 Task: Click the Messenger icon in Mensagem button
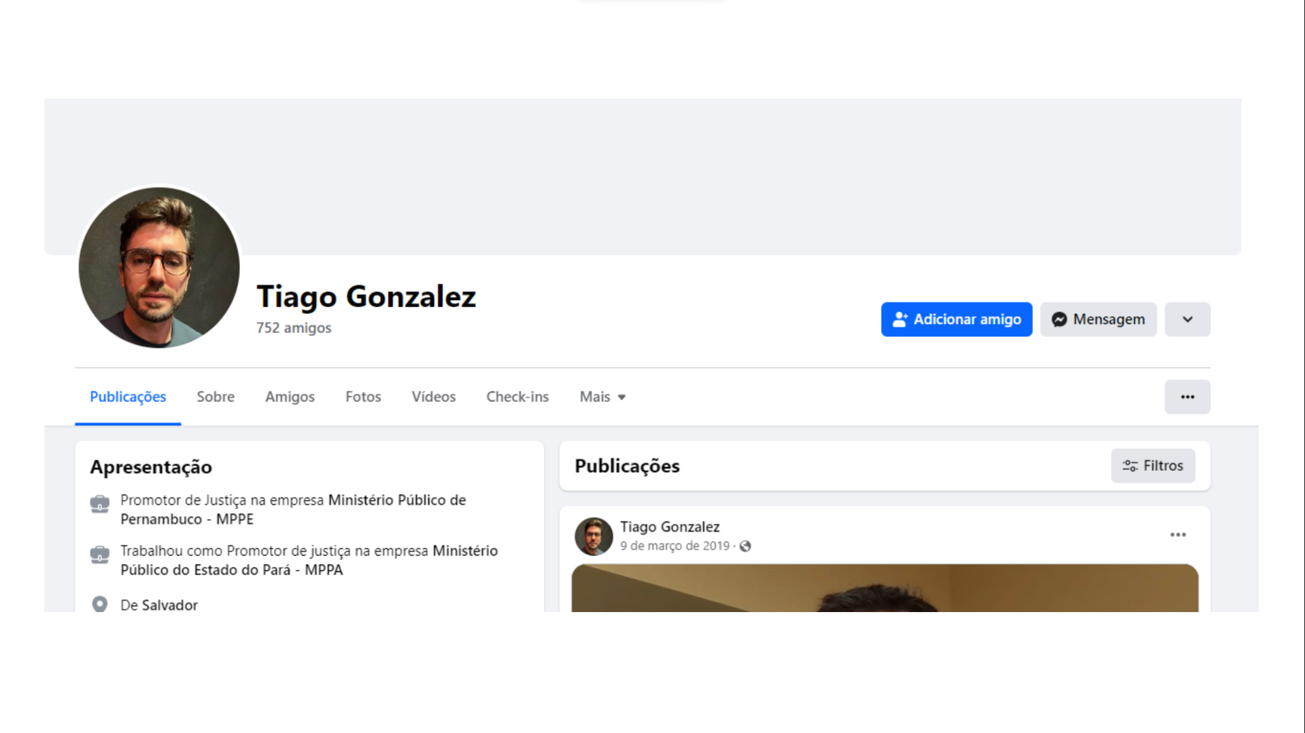click(1059, 319)
